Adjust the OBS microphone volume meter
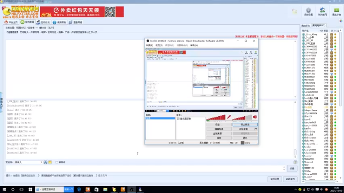 [216, 118]
